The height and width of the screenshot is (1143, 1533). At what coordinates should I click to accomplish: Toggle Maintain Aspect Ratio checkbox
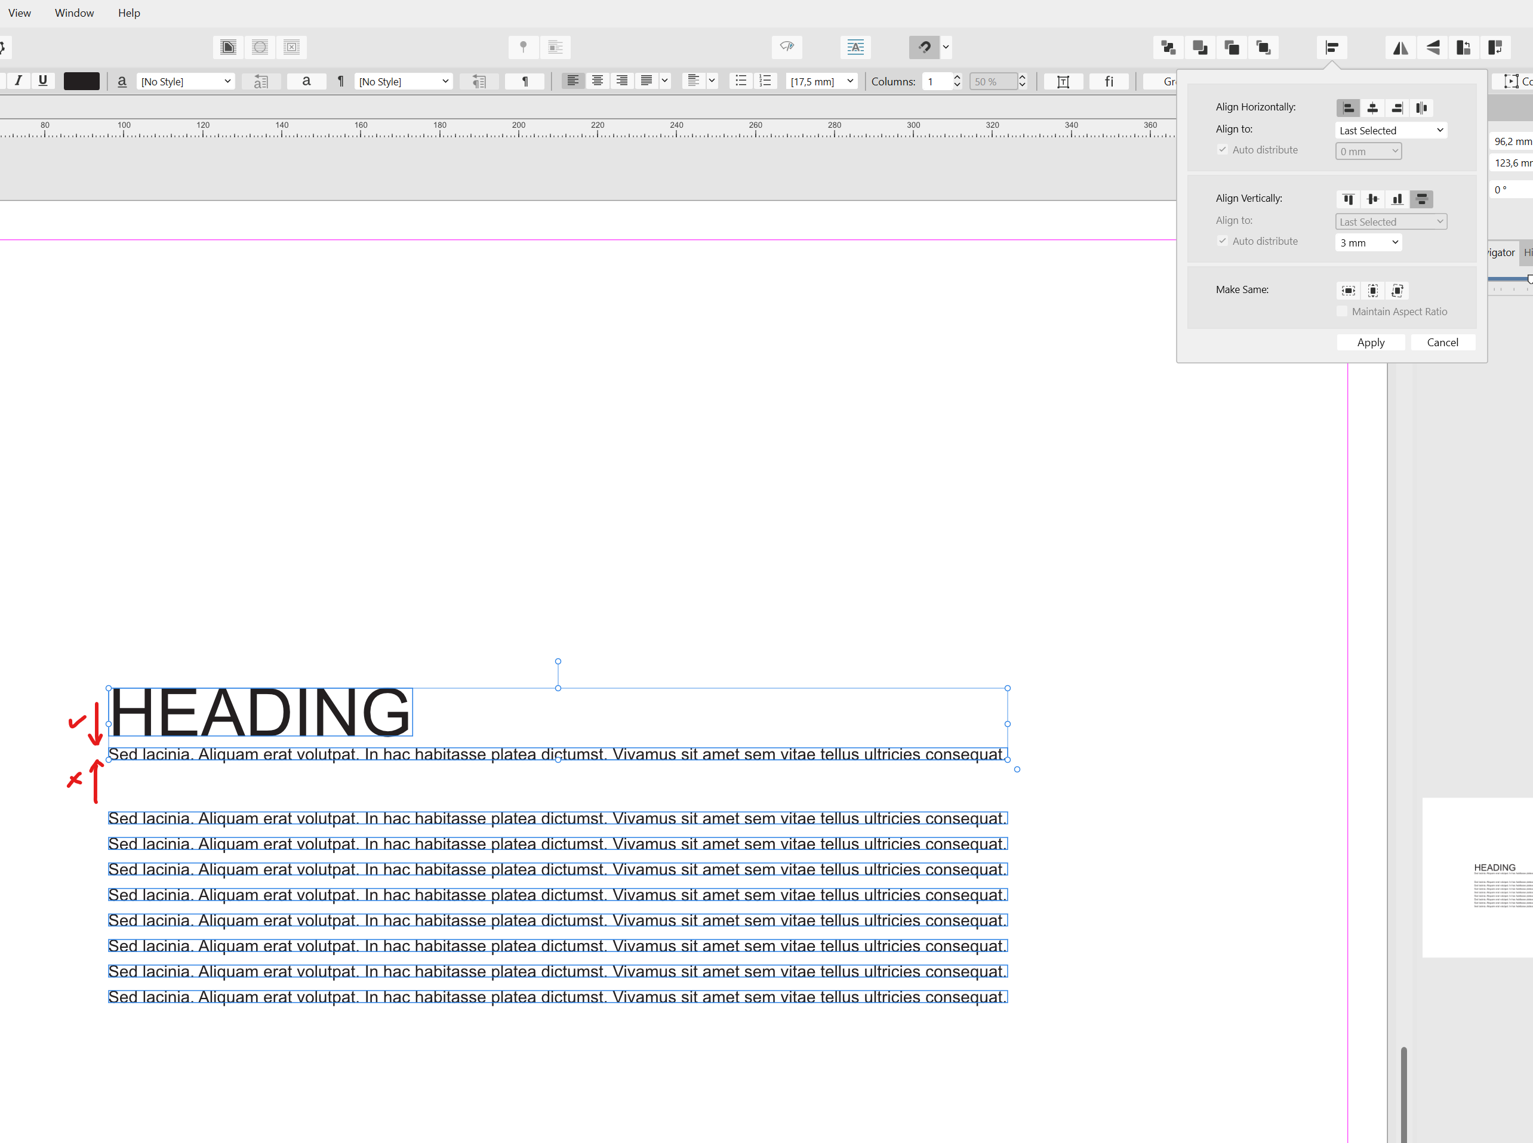(x=1342, y=312)
